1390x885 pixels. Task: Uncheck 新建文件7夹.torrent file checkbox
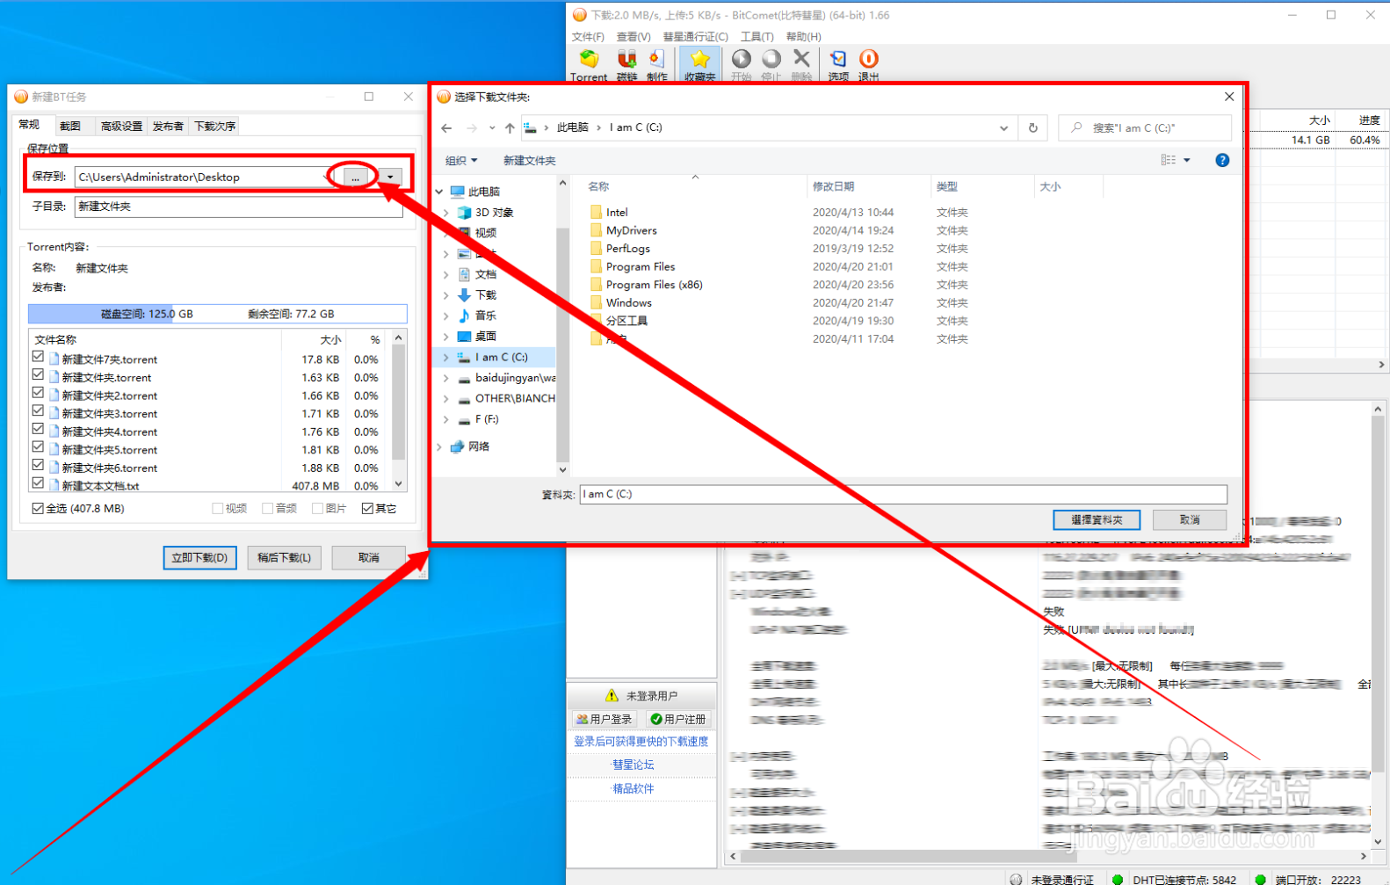(38, 357)
